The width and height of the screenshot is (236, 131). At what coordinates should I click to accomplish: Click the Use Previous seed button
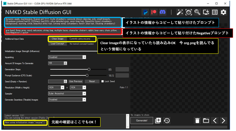point(76,81)
